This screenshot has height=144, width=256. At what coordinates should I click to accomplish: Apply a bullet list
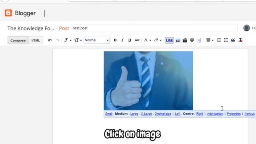226,40
